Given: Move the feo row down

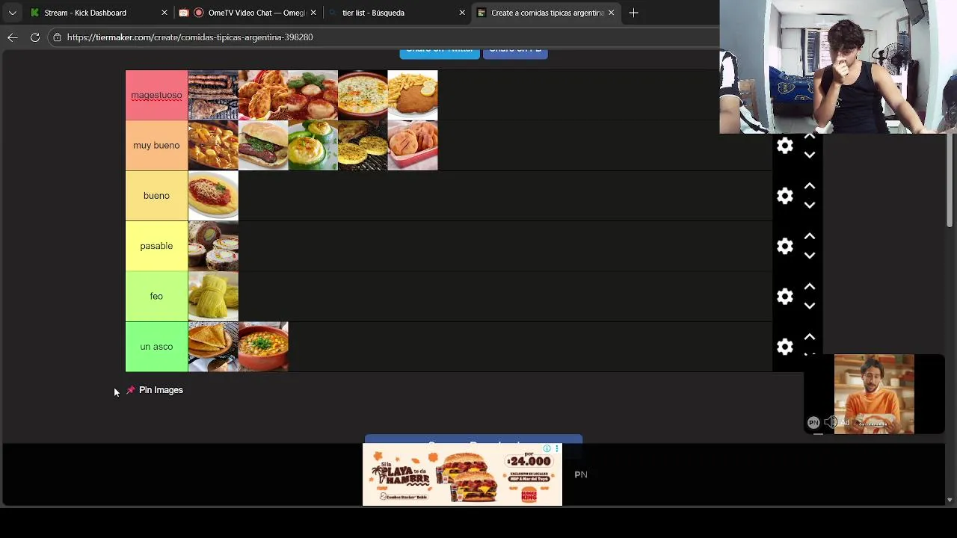Looking at the screenshot, I should click(x=810, y=306).
